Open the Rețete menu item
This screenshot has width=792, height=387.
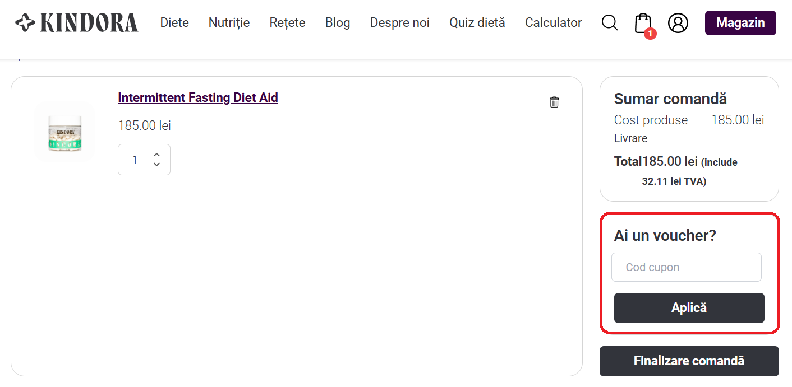tap(287, 23)
